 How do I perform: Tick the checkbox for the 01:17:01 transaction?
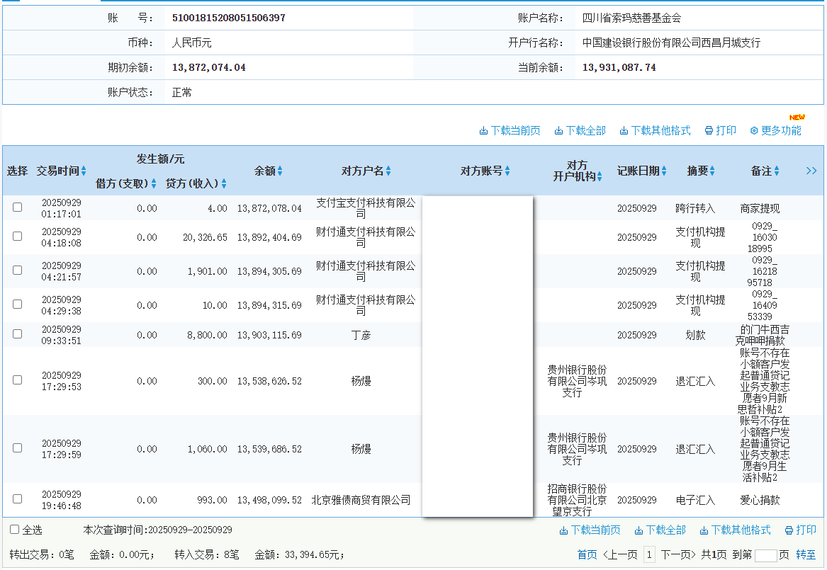(18, 207)
